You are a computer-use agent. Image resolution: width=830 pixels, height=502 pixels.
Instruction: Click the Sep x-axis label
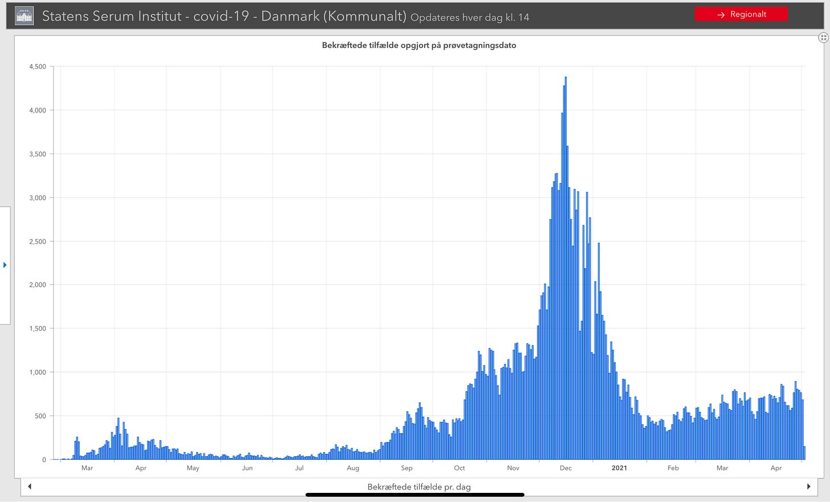406,468
